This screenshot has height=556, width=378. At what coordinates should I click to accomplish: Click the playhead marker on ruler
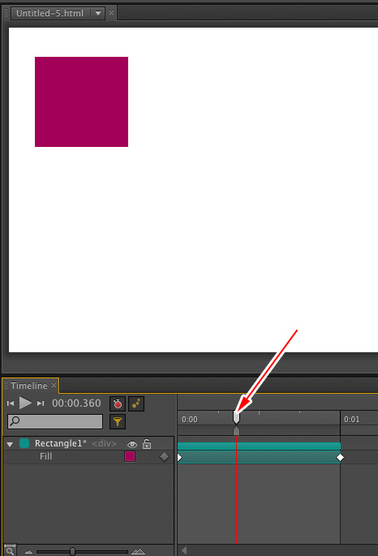236,417
